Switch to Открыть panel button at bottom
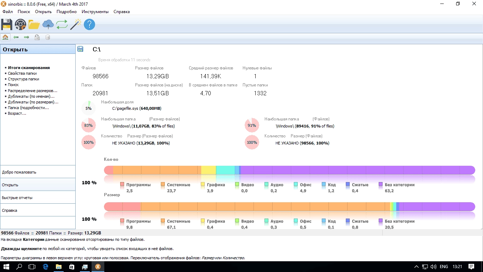483x272 pixels. coord(38,185)
